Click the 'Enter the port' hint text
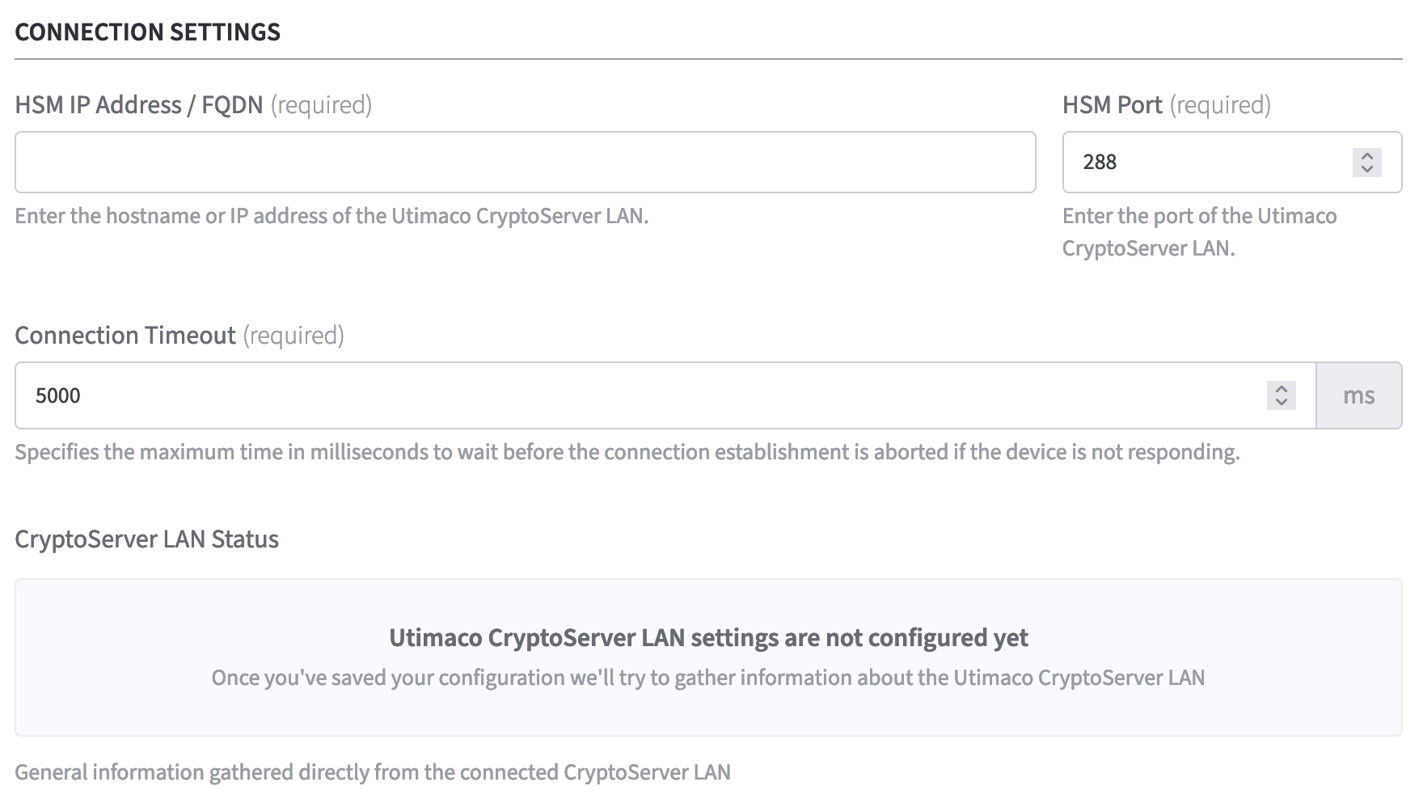The height and width of the screenshot is (799, 1423). (1199, 232)
